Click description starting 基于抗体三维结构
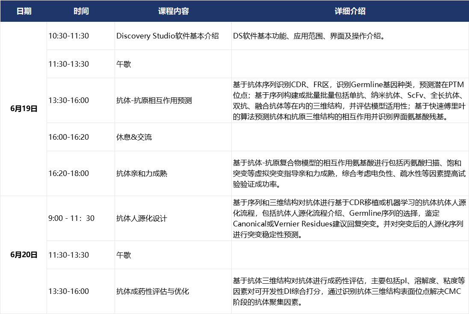Viewport: 469px width, 314px height. click(349, 291)
